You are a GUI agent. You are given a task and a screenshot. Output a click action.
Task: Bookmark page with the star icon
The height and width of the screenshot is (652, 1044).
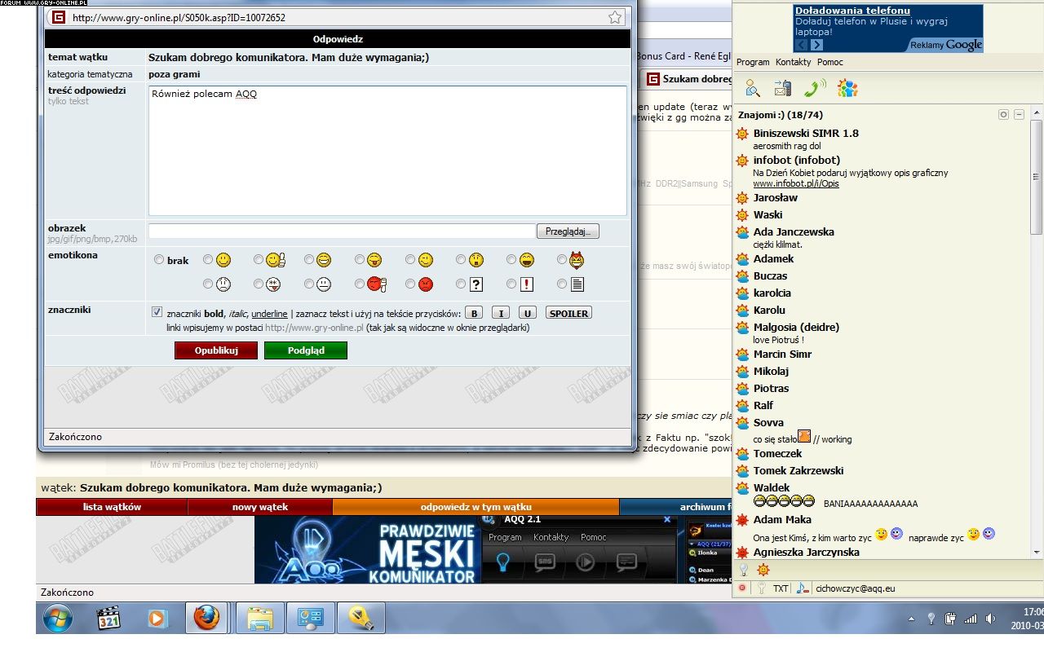click(x=615, y=17)
